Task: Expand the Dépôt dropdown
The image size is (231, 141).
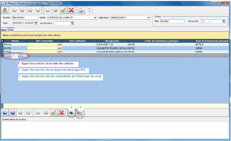Action: click(95, 18)
